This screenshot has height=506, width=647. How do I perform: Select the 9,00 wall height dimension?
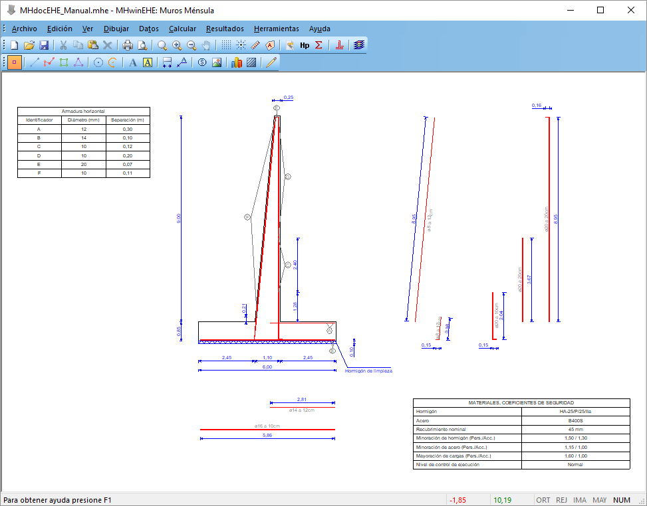[178, 218]
